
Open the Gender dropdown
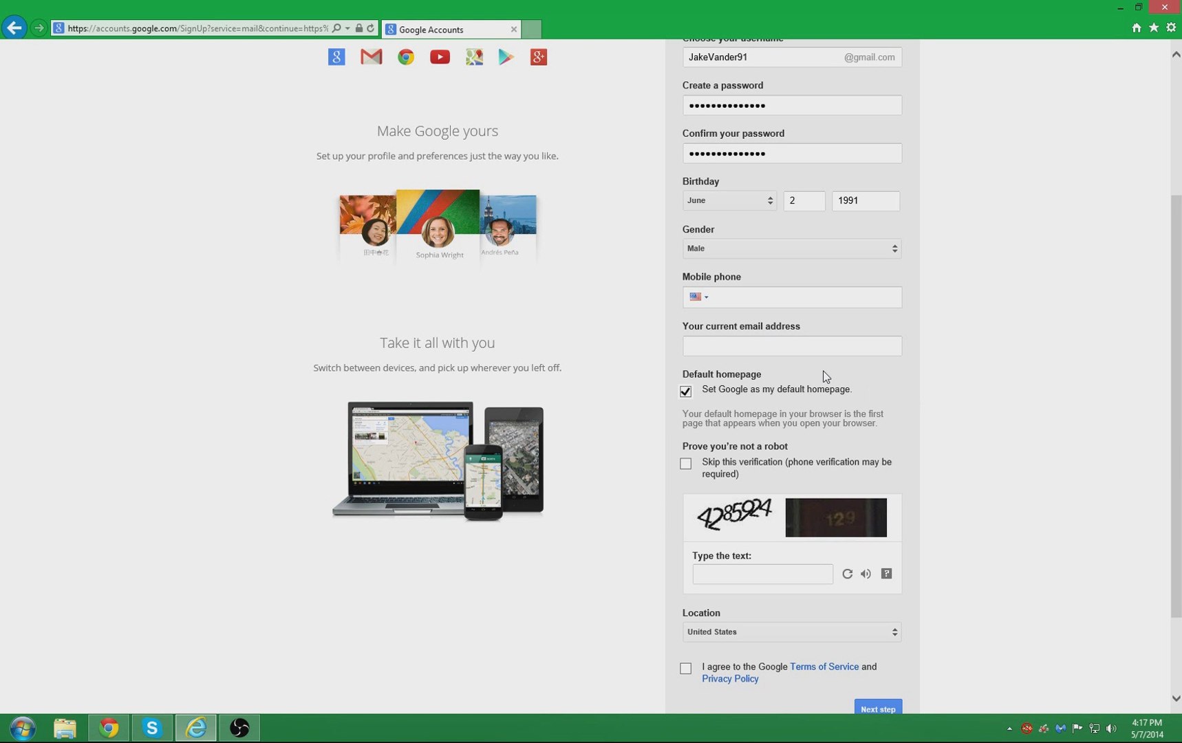pyautogui.click(x=790, y=248)
